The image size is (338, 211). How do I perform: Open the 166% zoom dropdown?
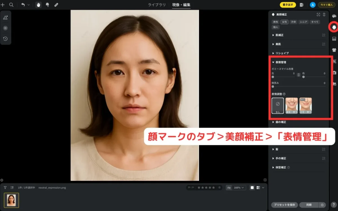pos(239,188)
